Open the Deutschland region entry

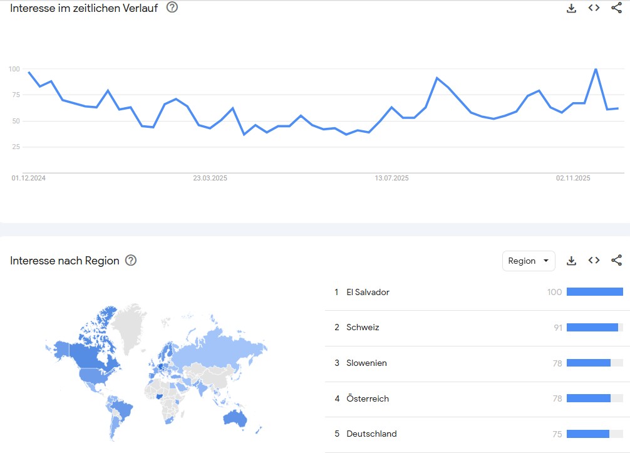pyautogui.click(x=371, y=434)
